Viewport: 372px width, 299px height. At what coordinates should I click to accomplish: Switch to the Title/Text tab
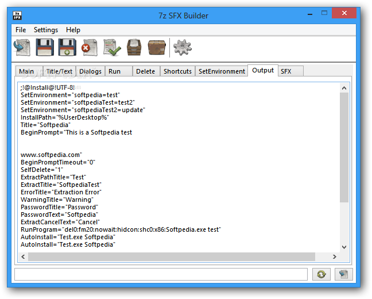coord(59,71)
